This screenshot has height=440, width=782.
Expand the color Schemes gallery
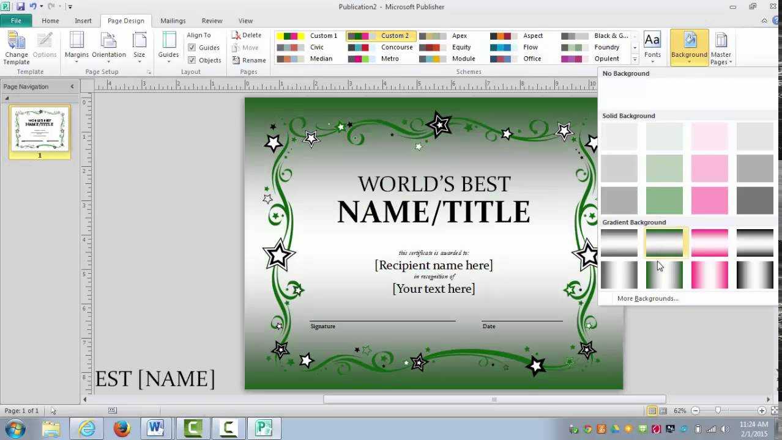point(635,60)
